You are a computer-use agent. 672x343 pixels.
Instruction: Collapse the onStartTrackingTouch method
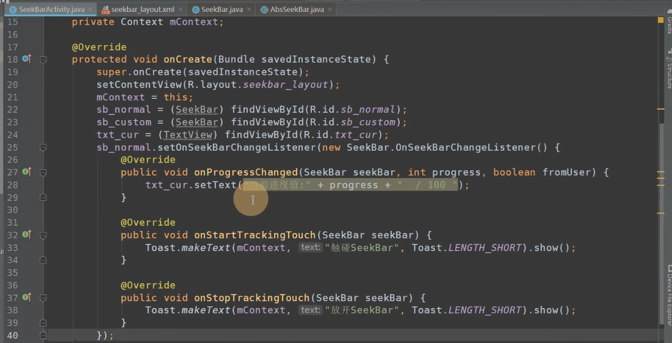[x=44, y=235]
